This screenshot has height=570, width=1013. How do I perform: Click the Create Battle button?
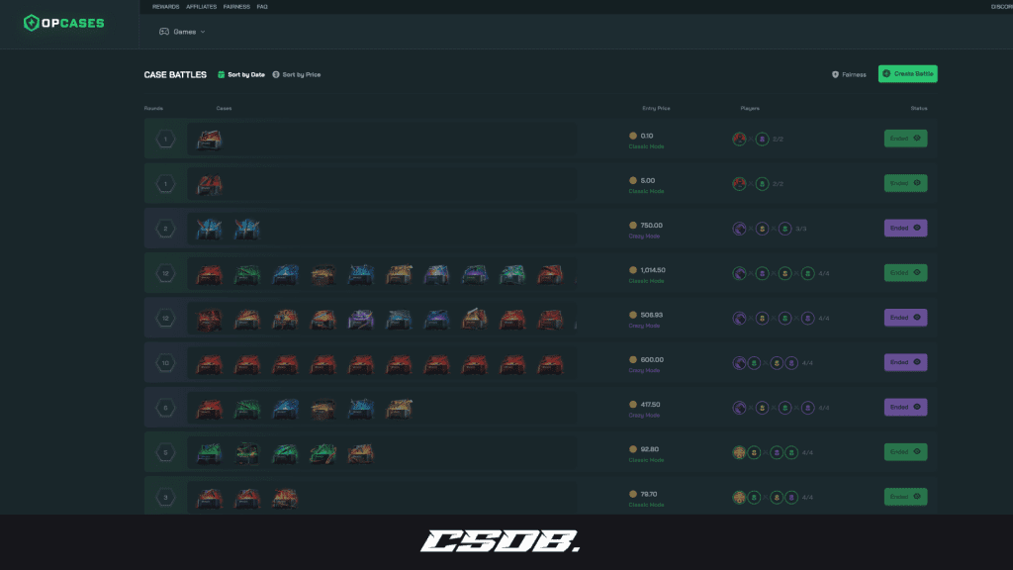[x=907, y=74]
